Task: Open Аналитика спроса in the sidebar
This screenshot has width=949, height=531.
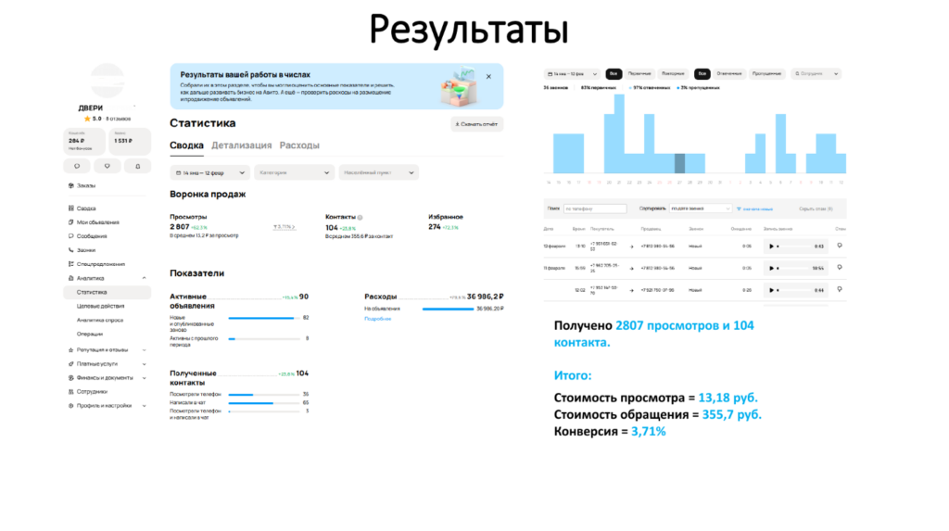Action: coord(100,321)
